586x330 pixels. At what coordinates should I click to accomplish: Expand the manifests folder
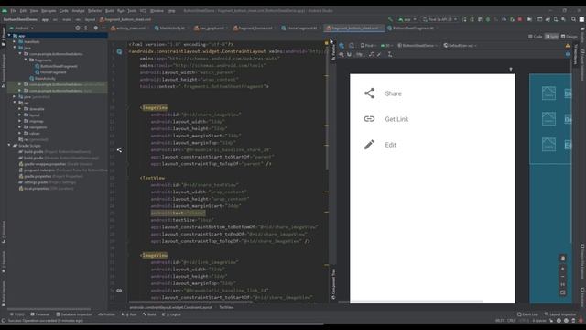pyautogui.click(x=15, y=41)
